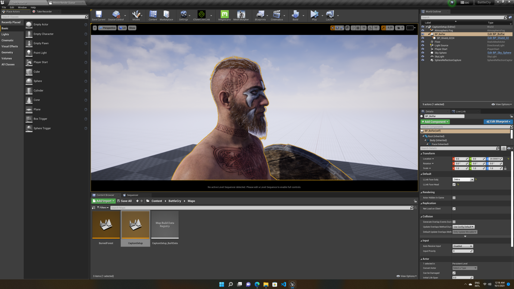Click the Windows Start button
This screenshot has height=289, width=514.
pyautogui.click(x=222, y=284)
